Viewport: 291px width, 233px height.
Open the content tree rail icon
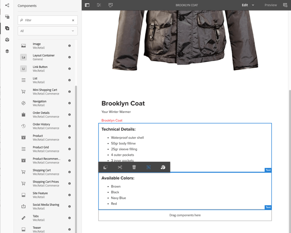(x=7, y=5)
